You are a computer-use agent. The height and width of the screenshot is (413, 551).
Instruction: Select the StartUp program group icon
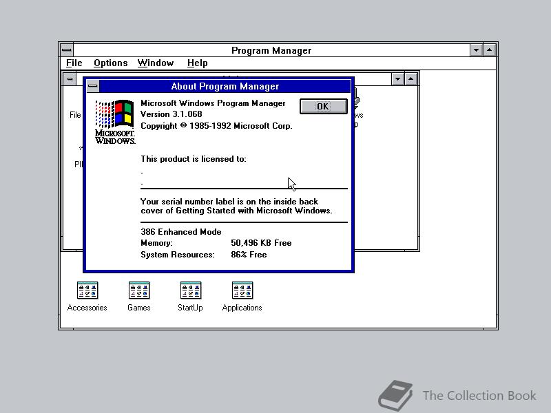(x=191, y=290)
